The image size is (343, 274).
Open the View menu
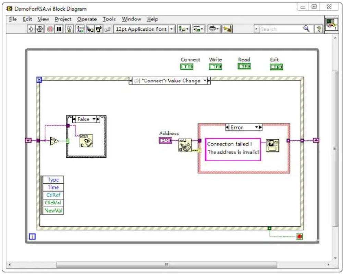(x=43, y=19)
